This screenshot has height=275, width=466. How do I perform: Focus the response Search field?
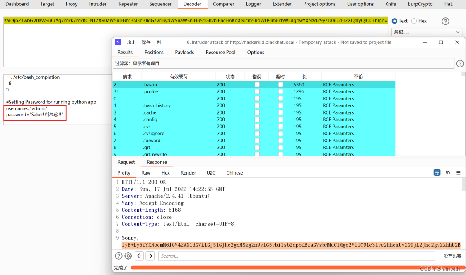coord(297,256)
